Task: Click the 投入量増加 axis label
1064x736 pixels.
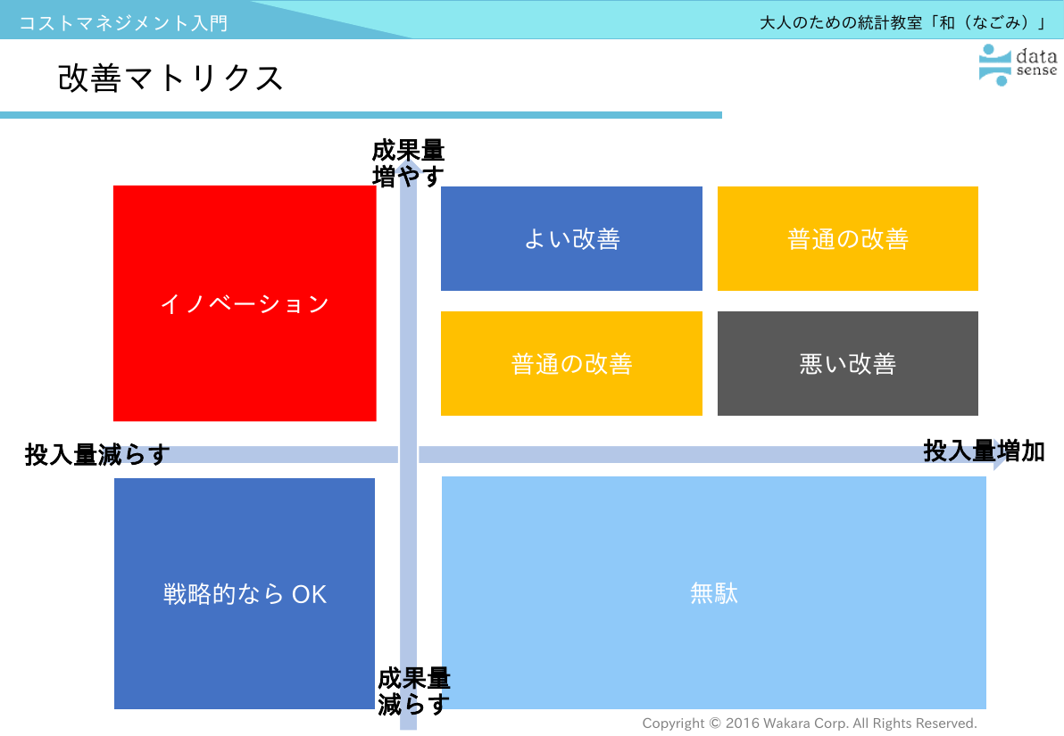Action: point(984,451)
